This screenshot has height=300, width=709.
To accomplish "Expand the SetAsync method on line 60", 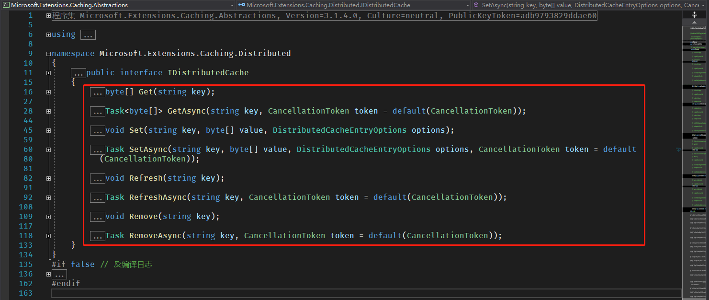I will pos(48,150).
